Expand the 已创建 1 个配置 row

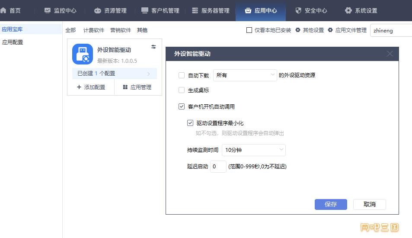pyautogui.click(x=114, y=74)
